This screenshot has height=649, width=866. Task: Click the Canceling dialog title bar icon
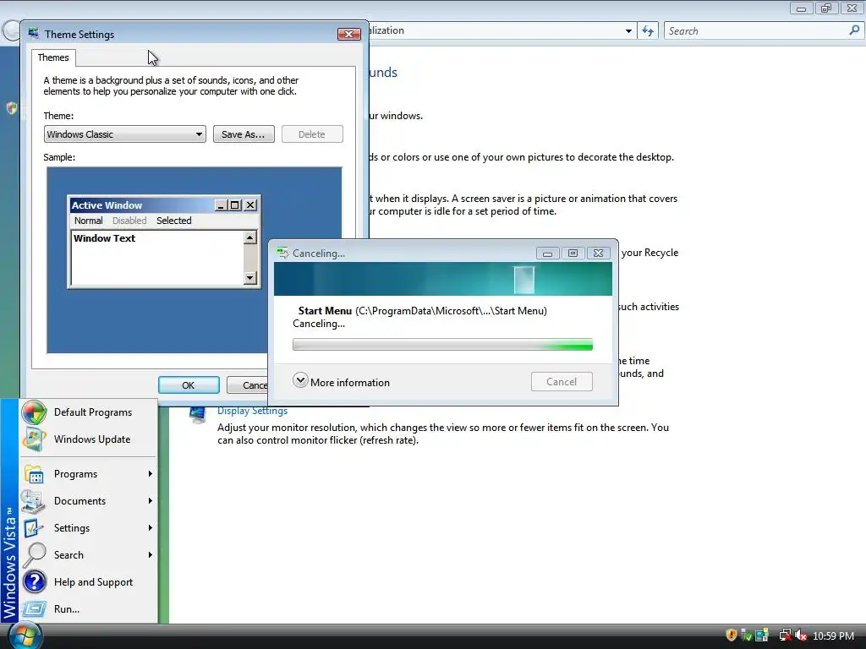pyautogui.click(x=282, y=253)
